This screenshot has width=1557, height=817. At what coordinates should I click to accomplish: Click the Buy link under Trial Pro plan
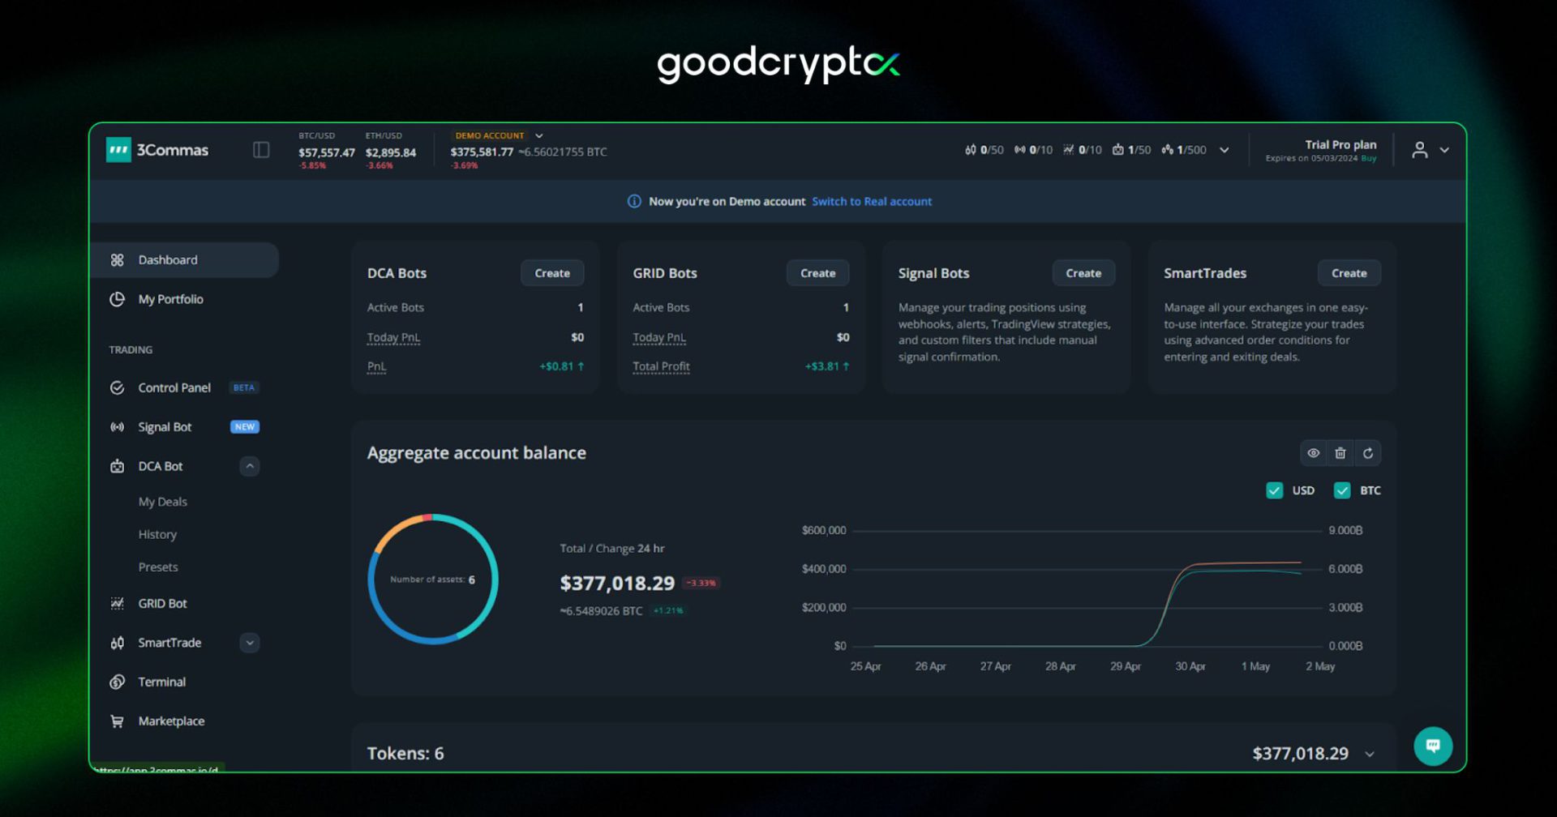[x=1369, y=159]
